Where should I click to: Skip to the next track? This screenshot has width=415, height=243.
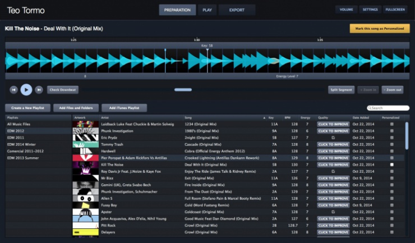click(x=39, y=89)
